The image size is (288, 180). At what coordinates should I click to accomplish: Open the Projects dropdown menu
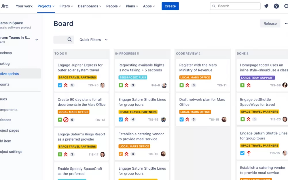click(x=46, y=6)
